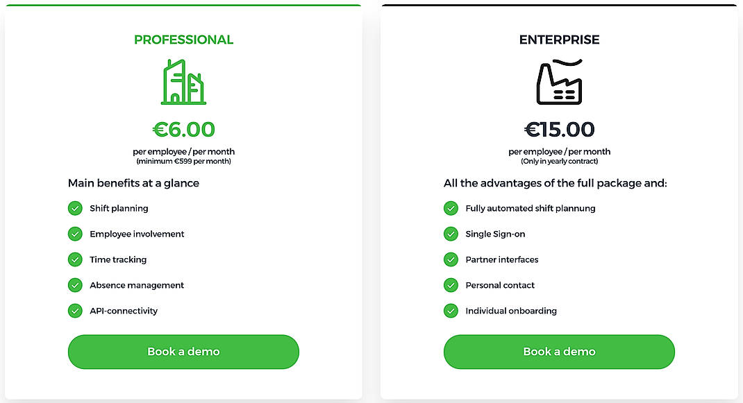
Task: Select the ENTERPRISE plan heading
Action: coord(559,40)
